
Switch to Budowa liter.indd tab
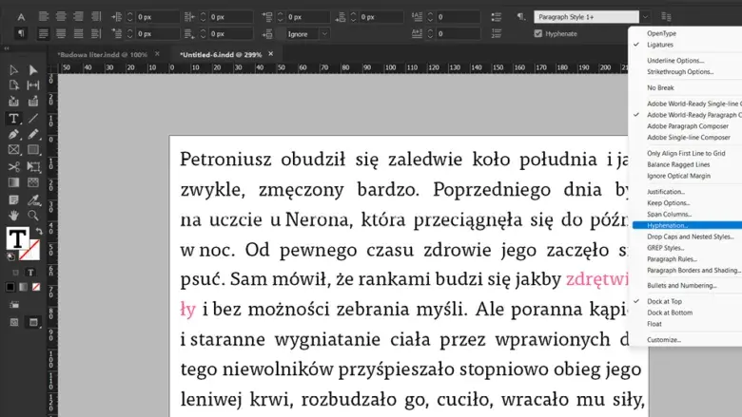pyautogui.click(x=102, y=55)
